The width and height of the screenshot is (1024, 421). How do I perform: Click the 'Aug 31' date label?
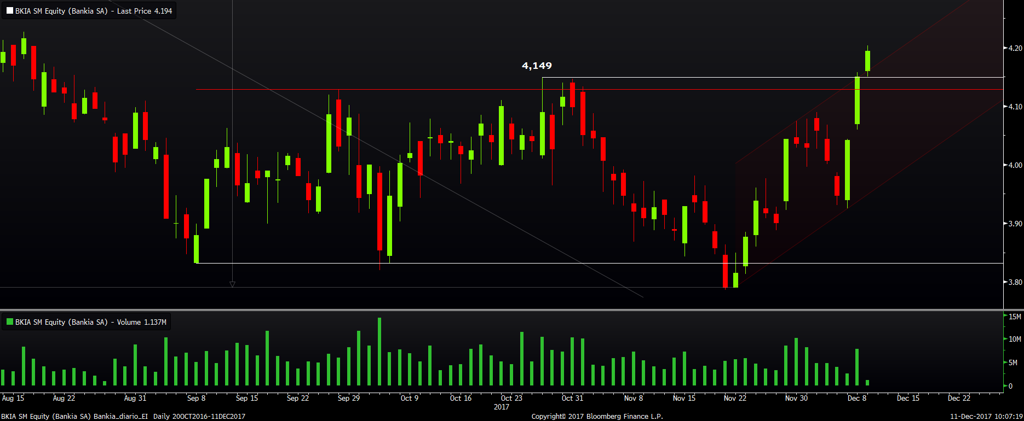point(135,398)
